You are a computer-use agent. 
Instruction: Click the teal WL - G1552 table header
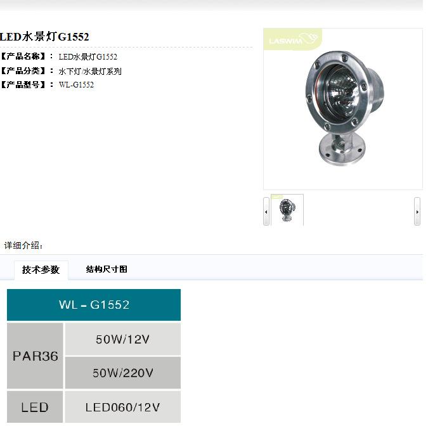click(94, 305)
